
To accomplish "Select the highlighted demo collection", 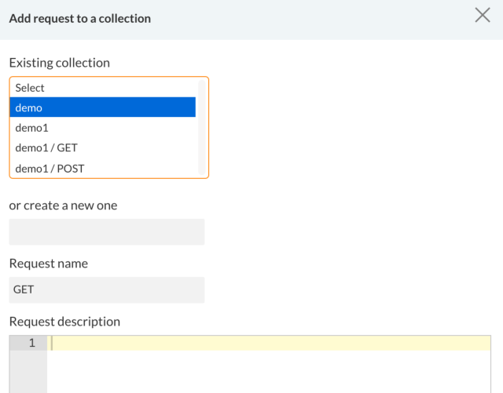I will tap(102, 107).
